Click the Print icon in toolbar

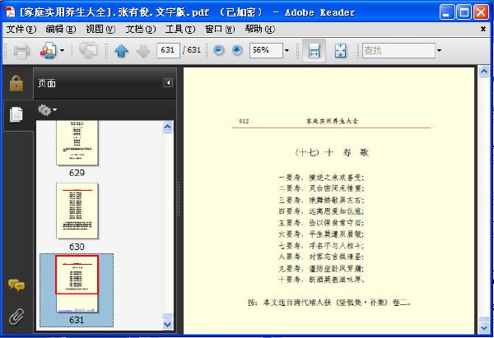tap(21, 50)
